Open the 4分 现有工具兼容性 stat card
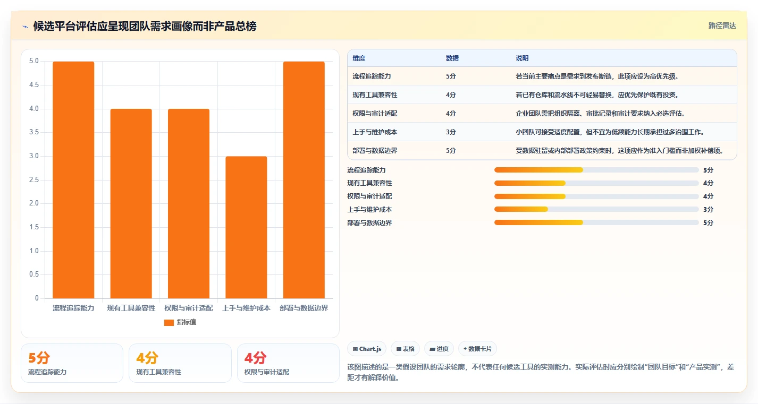758x404 pixels. coord(180,363)
